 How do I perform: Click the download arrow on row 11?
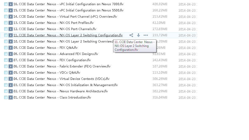pyautogui.click(x=139, y=35)
